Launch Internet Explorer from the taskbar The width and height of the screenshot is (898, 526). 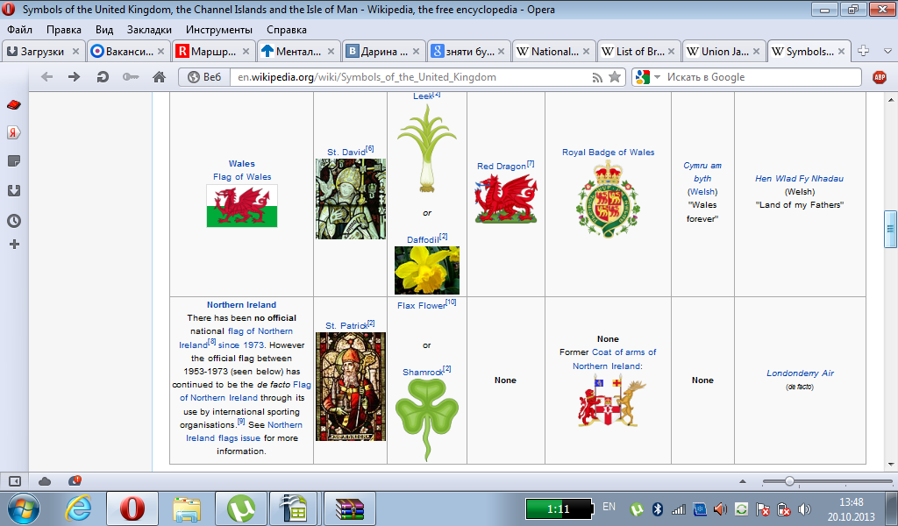[78, 508]
